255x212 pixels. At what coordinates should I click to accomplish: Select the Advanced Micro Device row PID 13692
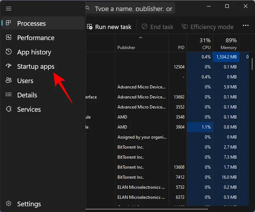[167, 97]
